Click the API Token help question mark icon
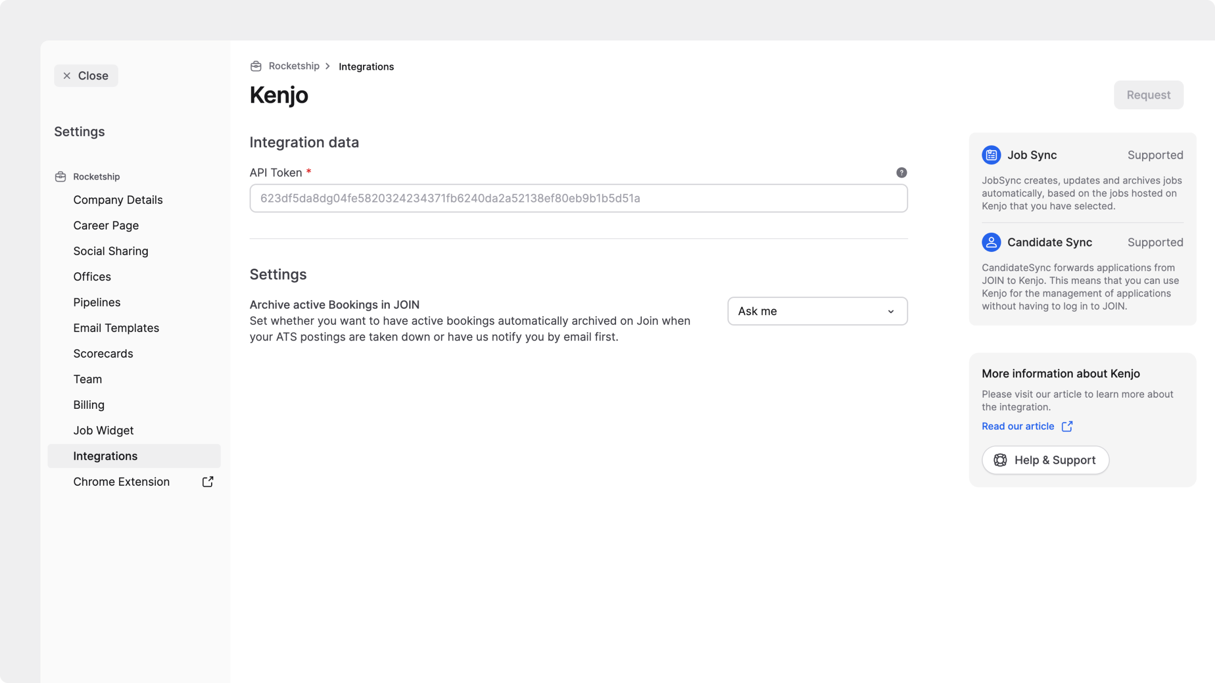This screenshot has height=683, width=1215. pyautogui.click(x=901, y=173)
